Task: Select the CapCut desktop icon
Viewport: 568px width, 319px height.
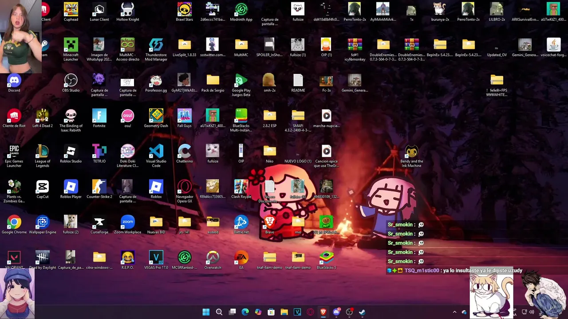Action: click(43, 189)
